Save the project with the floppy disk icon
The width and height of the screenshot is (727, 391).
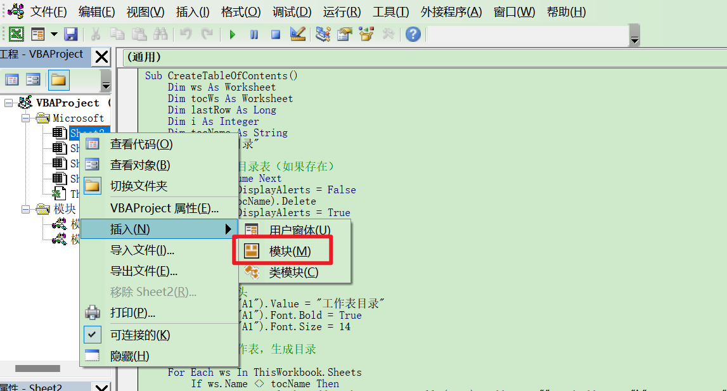coord(70,34)
